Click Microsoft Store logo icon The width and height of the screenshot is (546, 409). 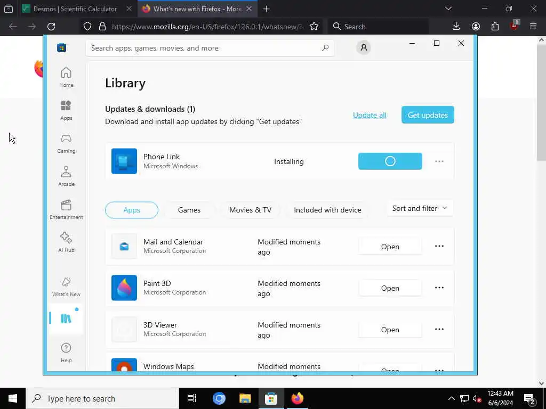tap(62, 48)
